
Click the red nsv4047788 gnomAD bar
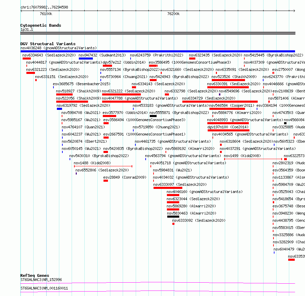tap(121, 102)
